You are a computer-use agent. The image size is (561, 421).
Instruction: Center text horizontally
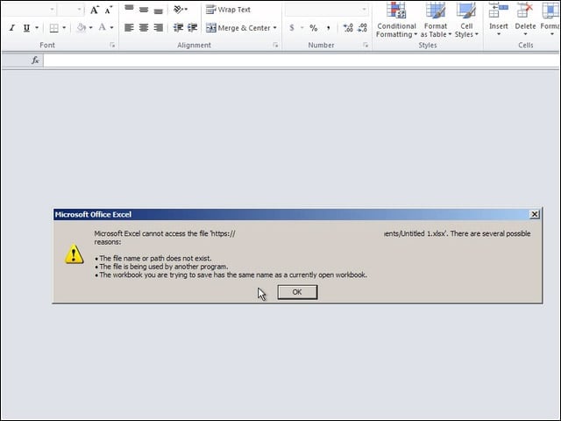coord(144,28)
